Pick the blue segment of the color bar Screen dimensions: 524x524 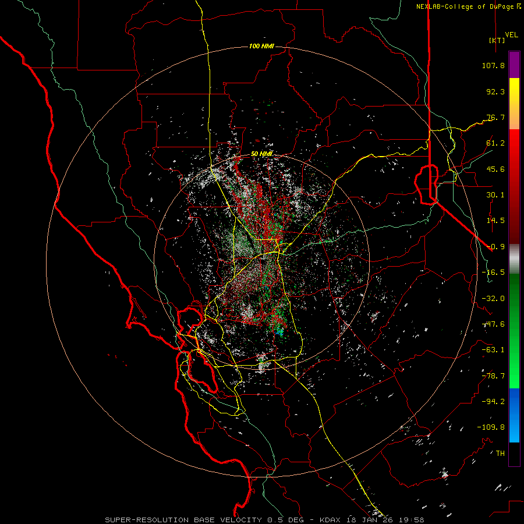coord(514,415)
